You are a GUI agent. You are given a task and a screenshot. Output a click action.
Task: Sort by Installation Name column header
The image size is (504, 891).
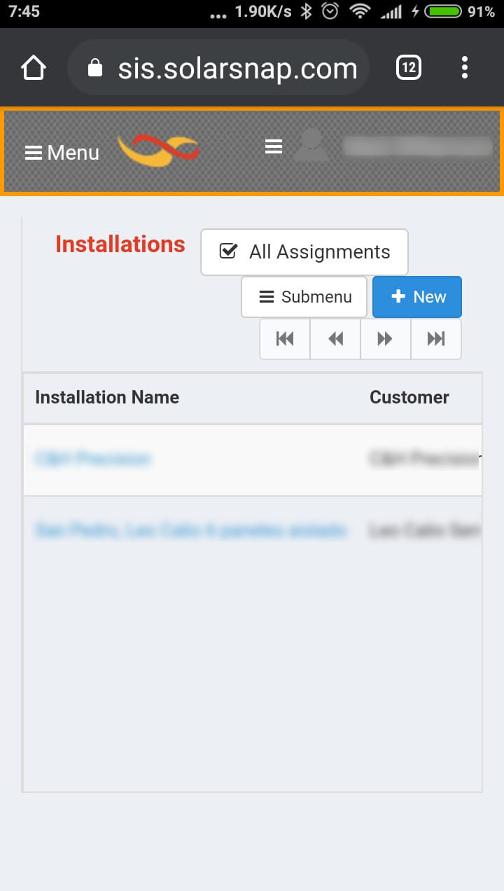click(x=107, y=397)
